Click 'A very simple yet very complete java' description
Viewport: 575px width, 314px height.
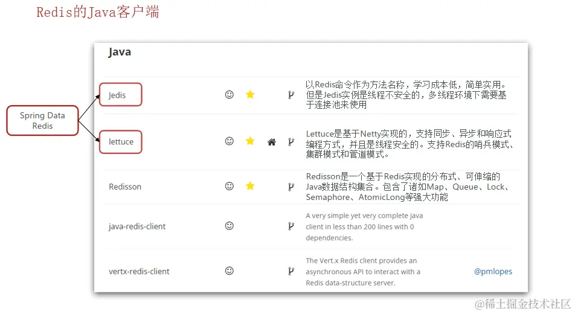coord(364,226)
